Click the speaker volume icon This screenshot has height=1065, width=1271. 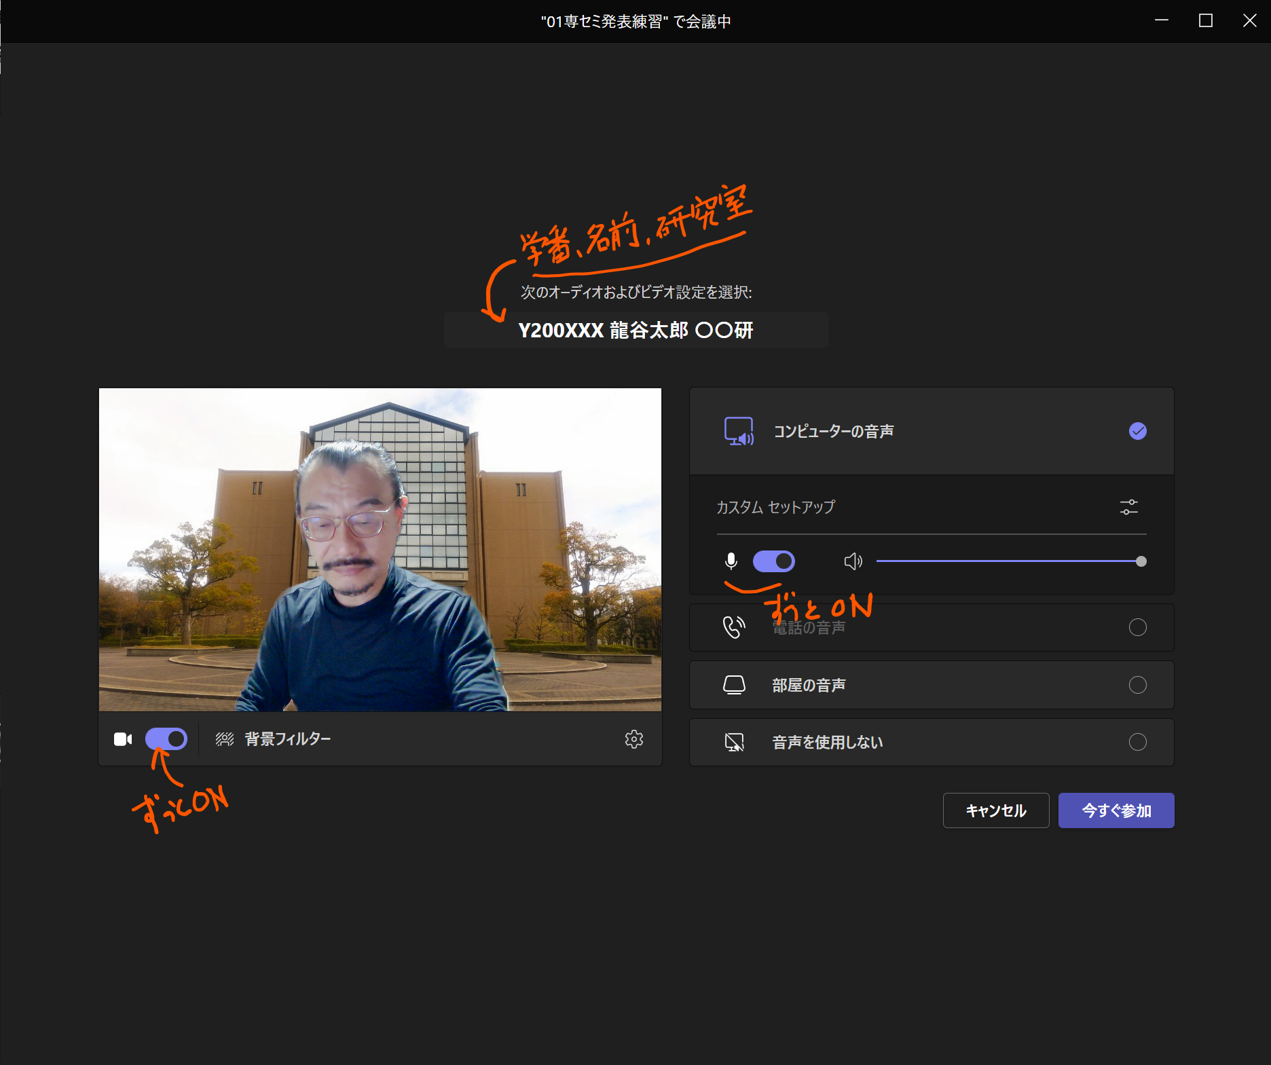[x=853, y=561]
